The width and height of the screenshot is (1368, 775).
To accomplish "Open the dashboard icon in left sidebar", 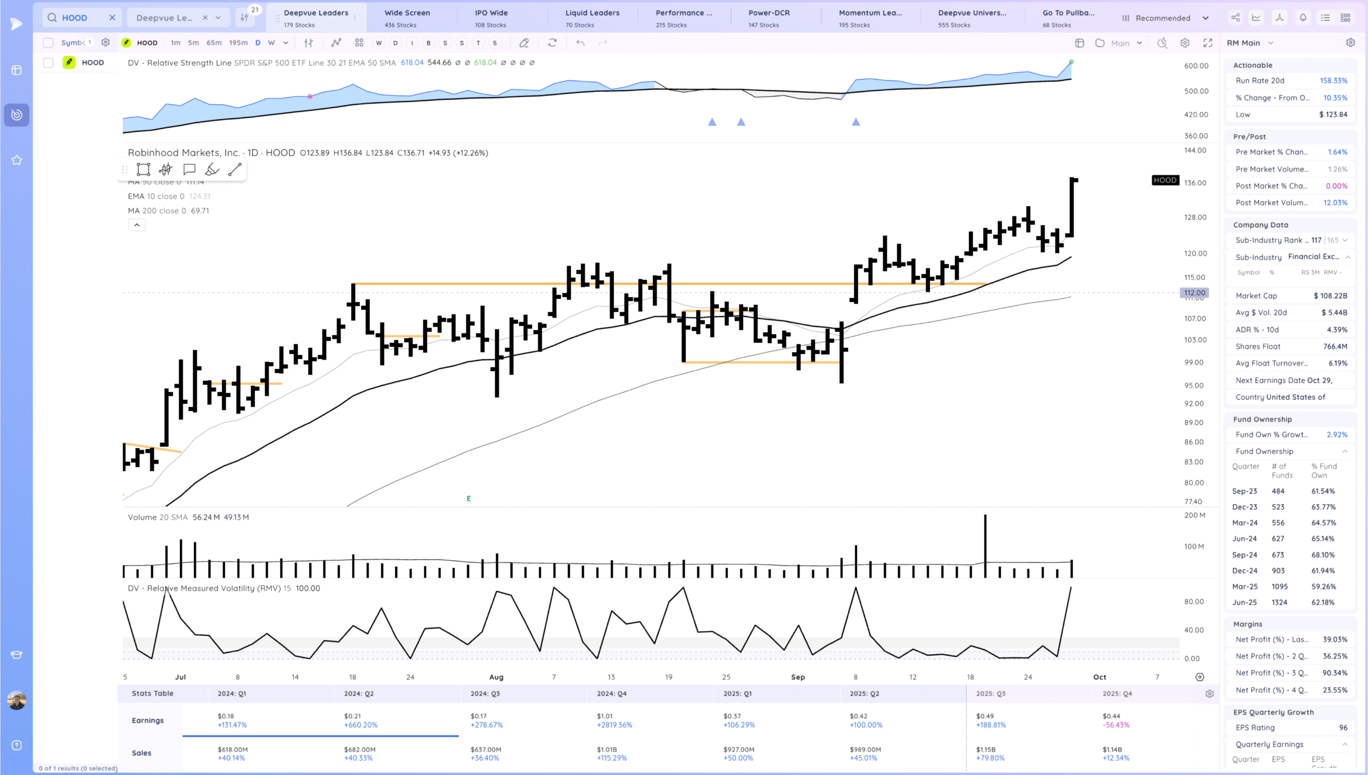I will click(17, 70).
